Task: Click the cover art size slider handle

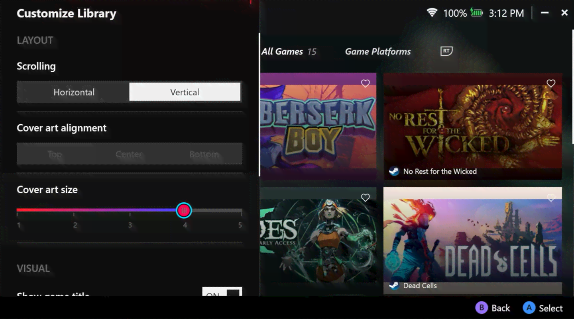Action: tap(184, 210)
